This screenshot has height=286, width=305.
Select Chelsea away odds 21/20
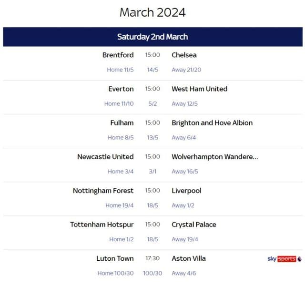click(x=186, y=70)
